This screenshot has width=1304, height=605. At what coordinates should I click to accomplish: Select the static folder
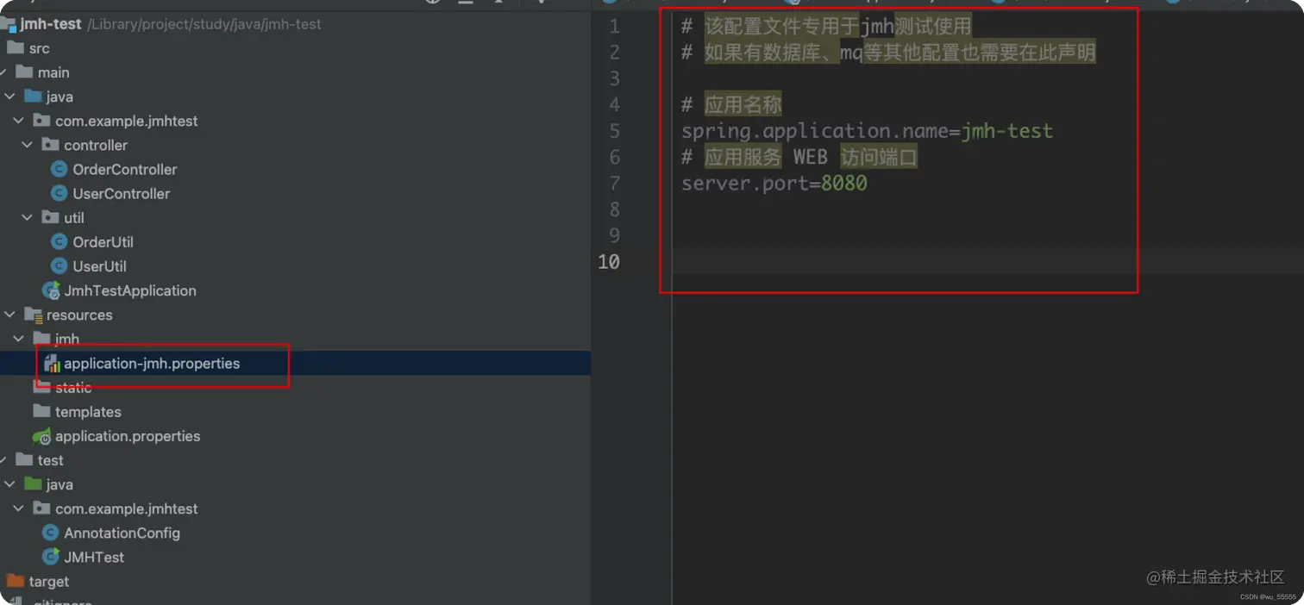click(73, 388)
